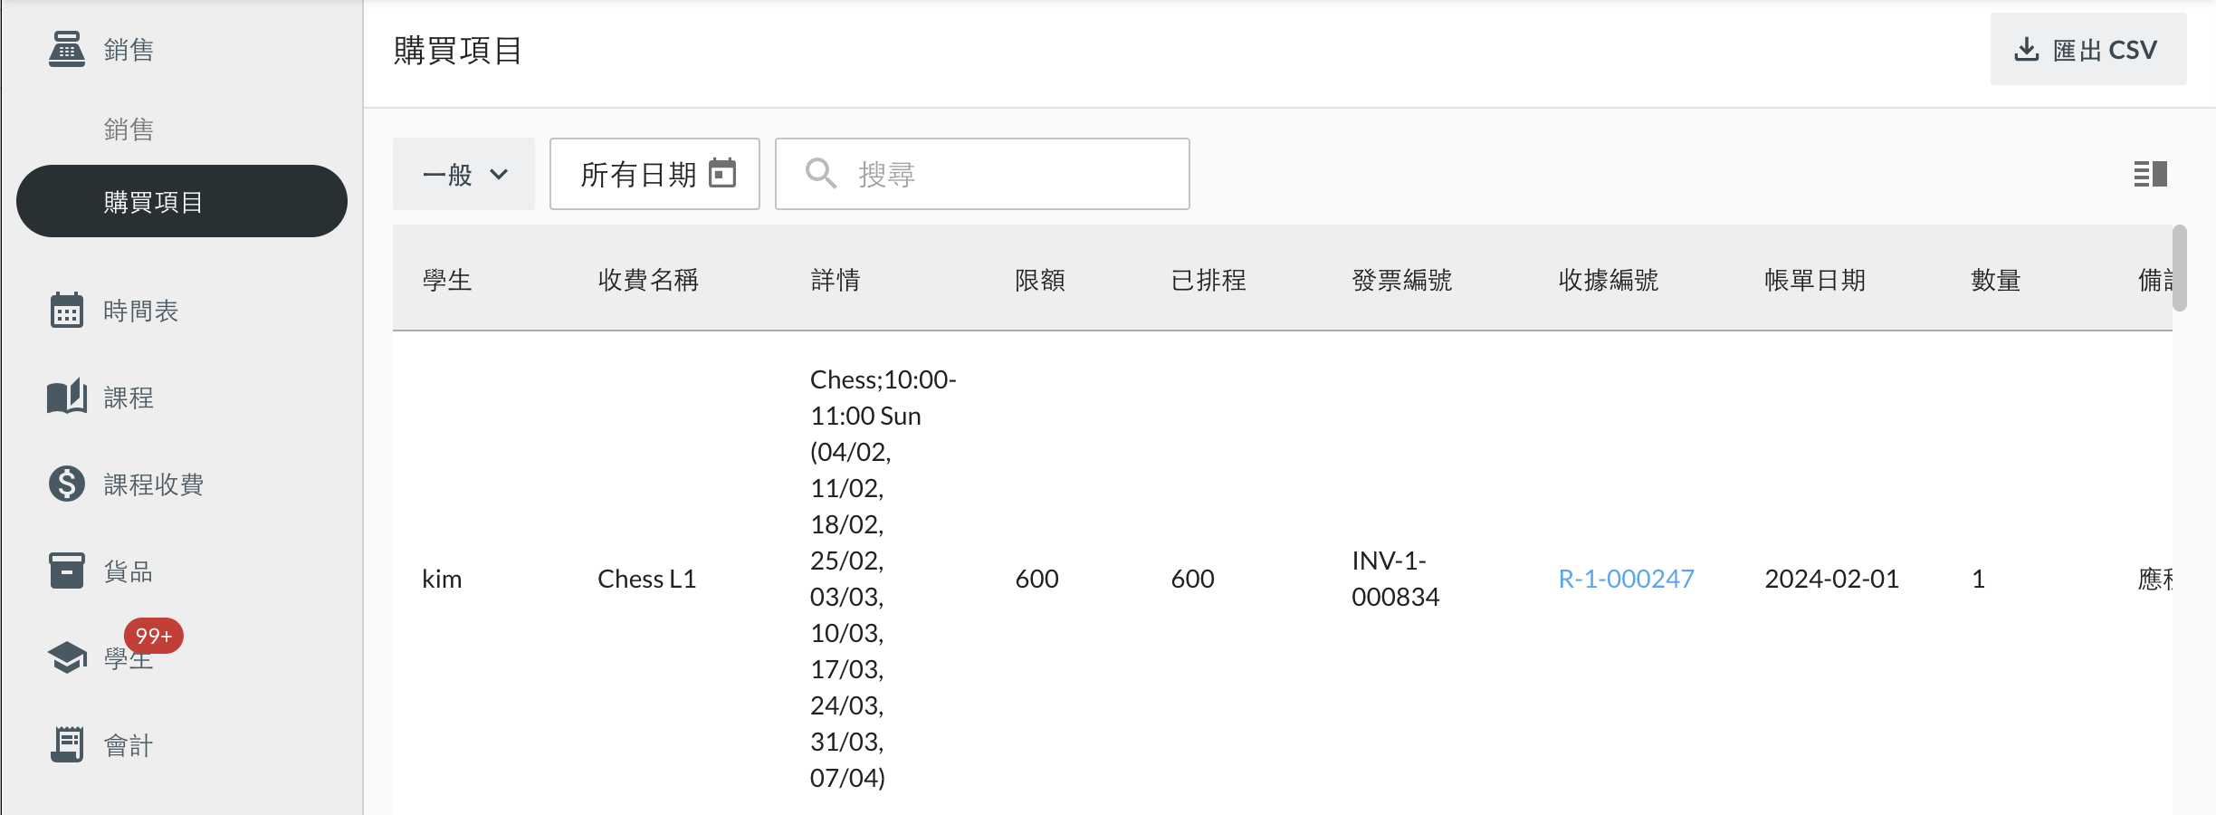This screenshot has width=2216, height=815.
Task: Click the vertical scrollbar of the table
Action: pyautogui.click(x=2180, y=268)
